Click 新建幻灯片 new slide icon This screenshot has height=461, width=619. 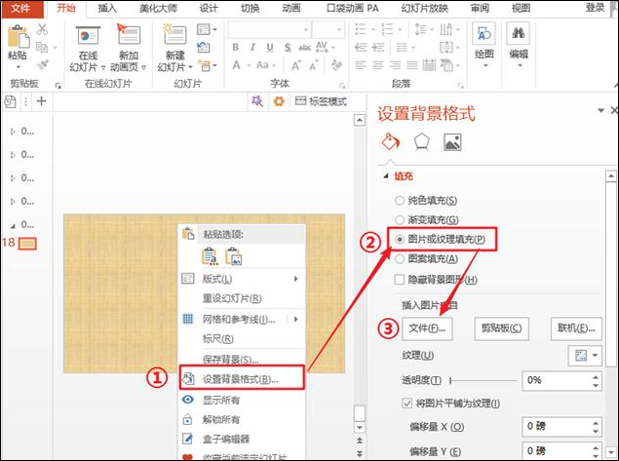click(174, 35)
